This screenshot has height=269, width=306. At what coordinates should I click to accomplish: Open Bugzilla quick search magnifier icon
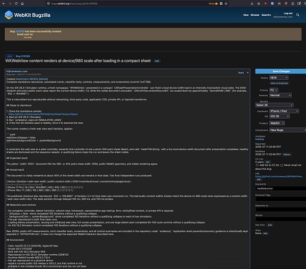pyautogui.click(x=298, y=15)
